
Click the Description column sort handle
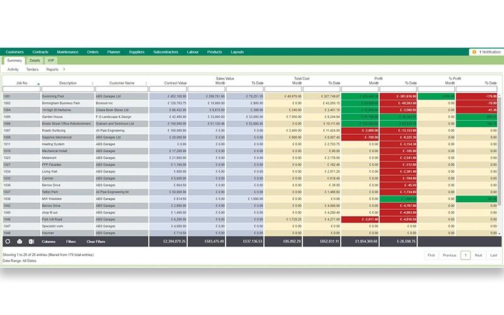93,83
